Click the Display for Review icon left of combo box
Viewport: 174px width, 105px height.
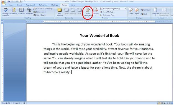(101, 9)
